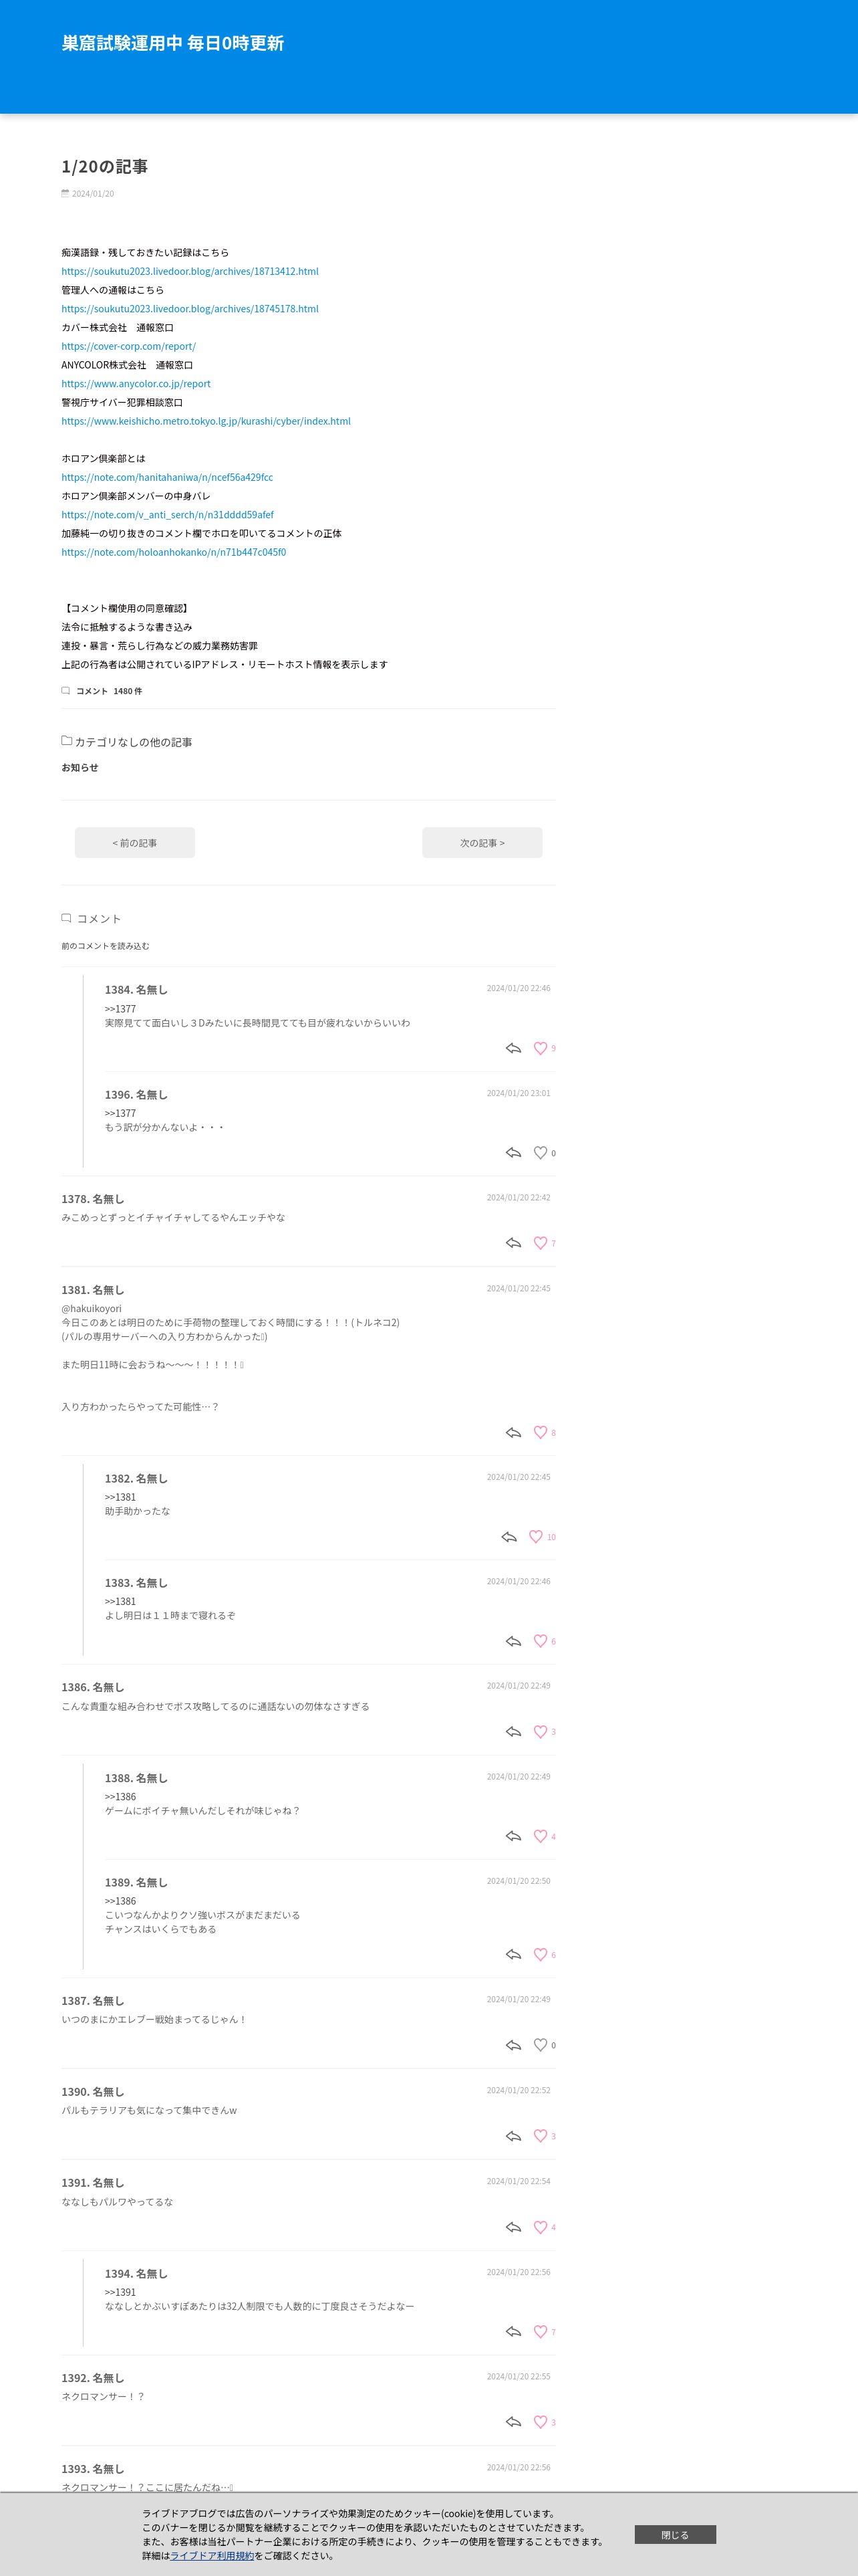Like comment 1384 with the heart icon

[541, 1048]
